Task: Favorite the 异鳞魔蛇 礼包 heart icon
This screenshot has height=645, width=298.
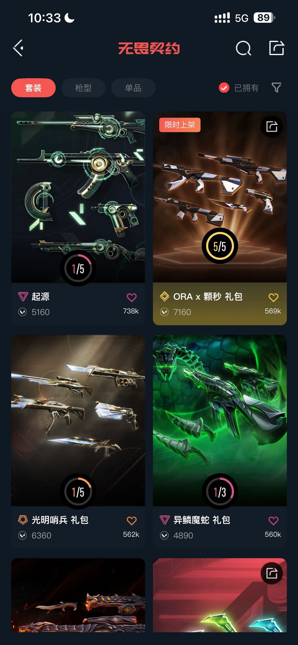Action: click(273, 521)
